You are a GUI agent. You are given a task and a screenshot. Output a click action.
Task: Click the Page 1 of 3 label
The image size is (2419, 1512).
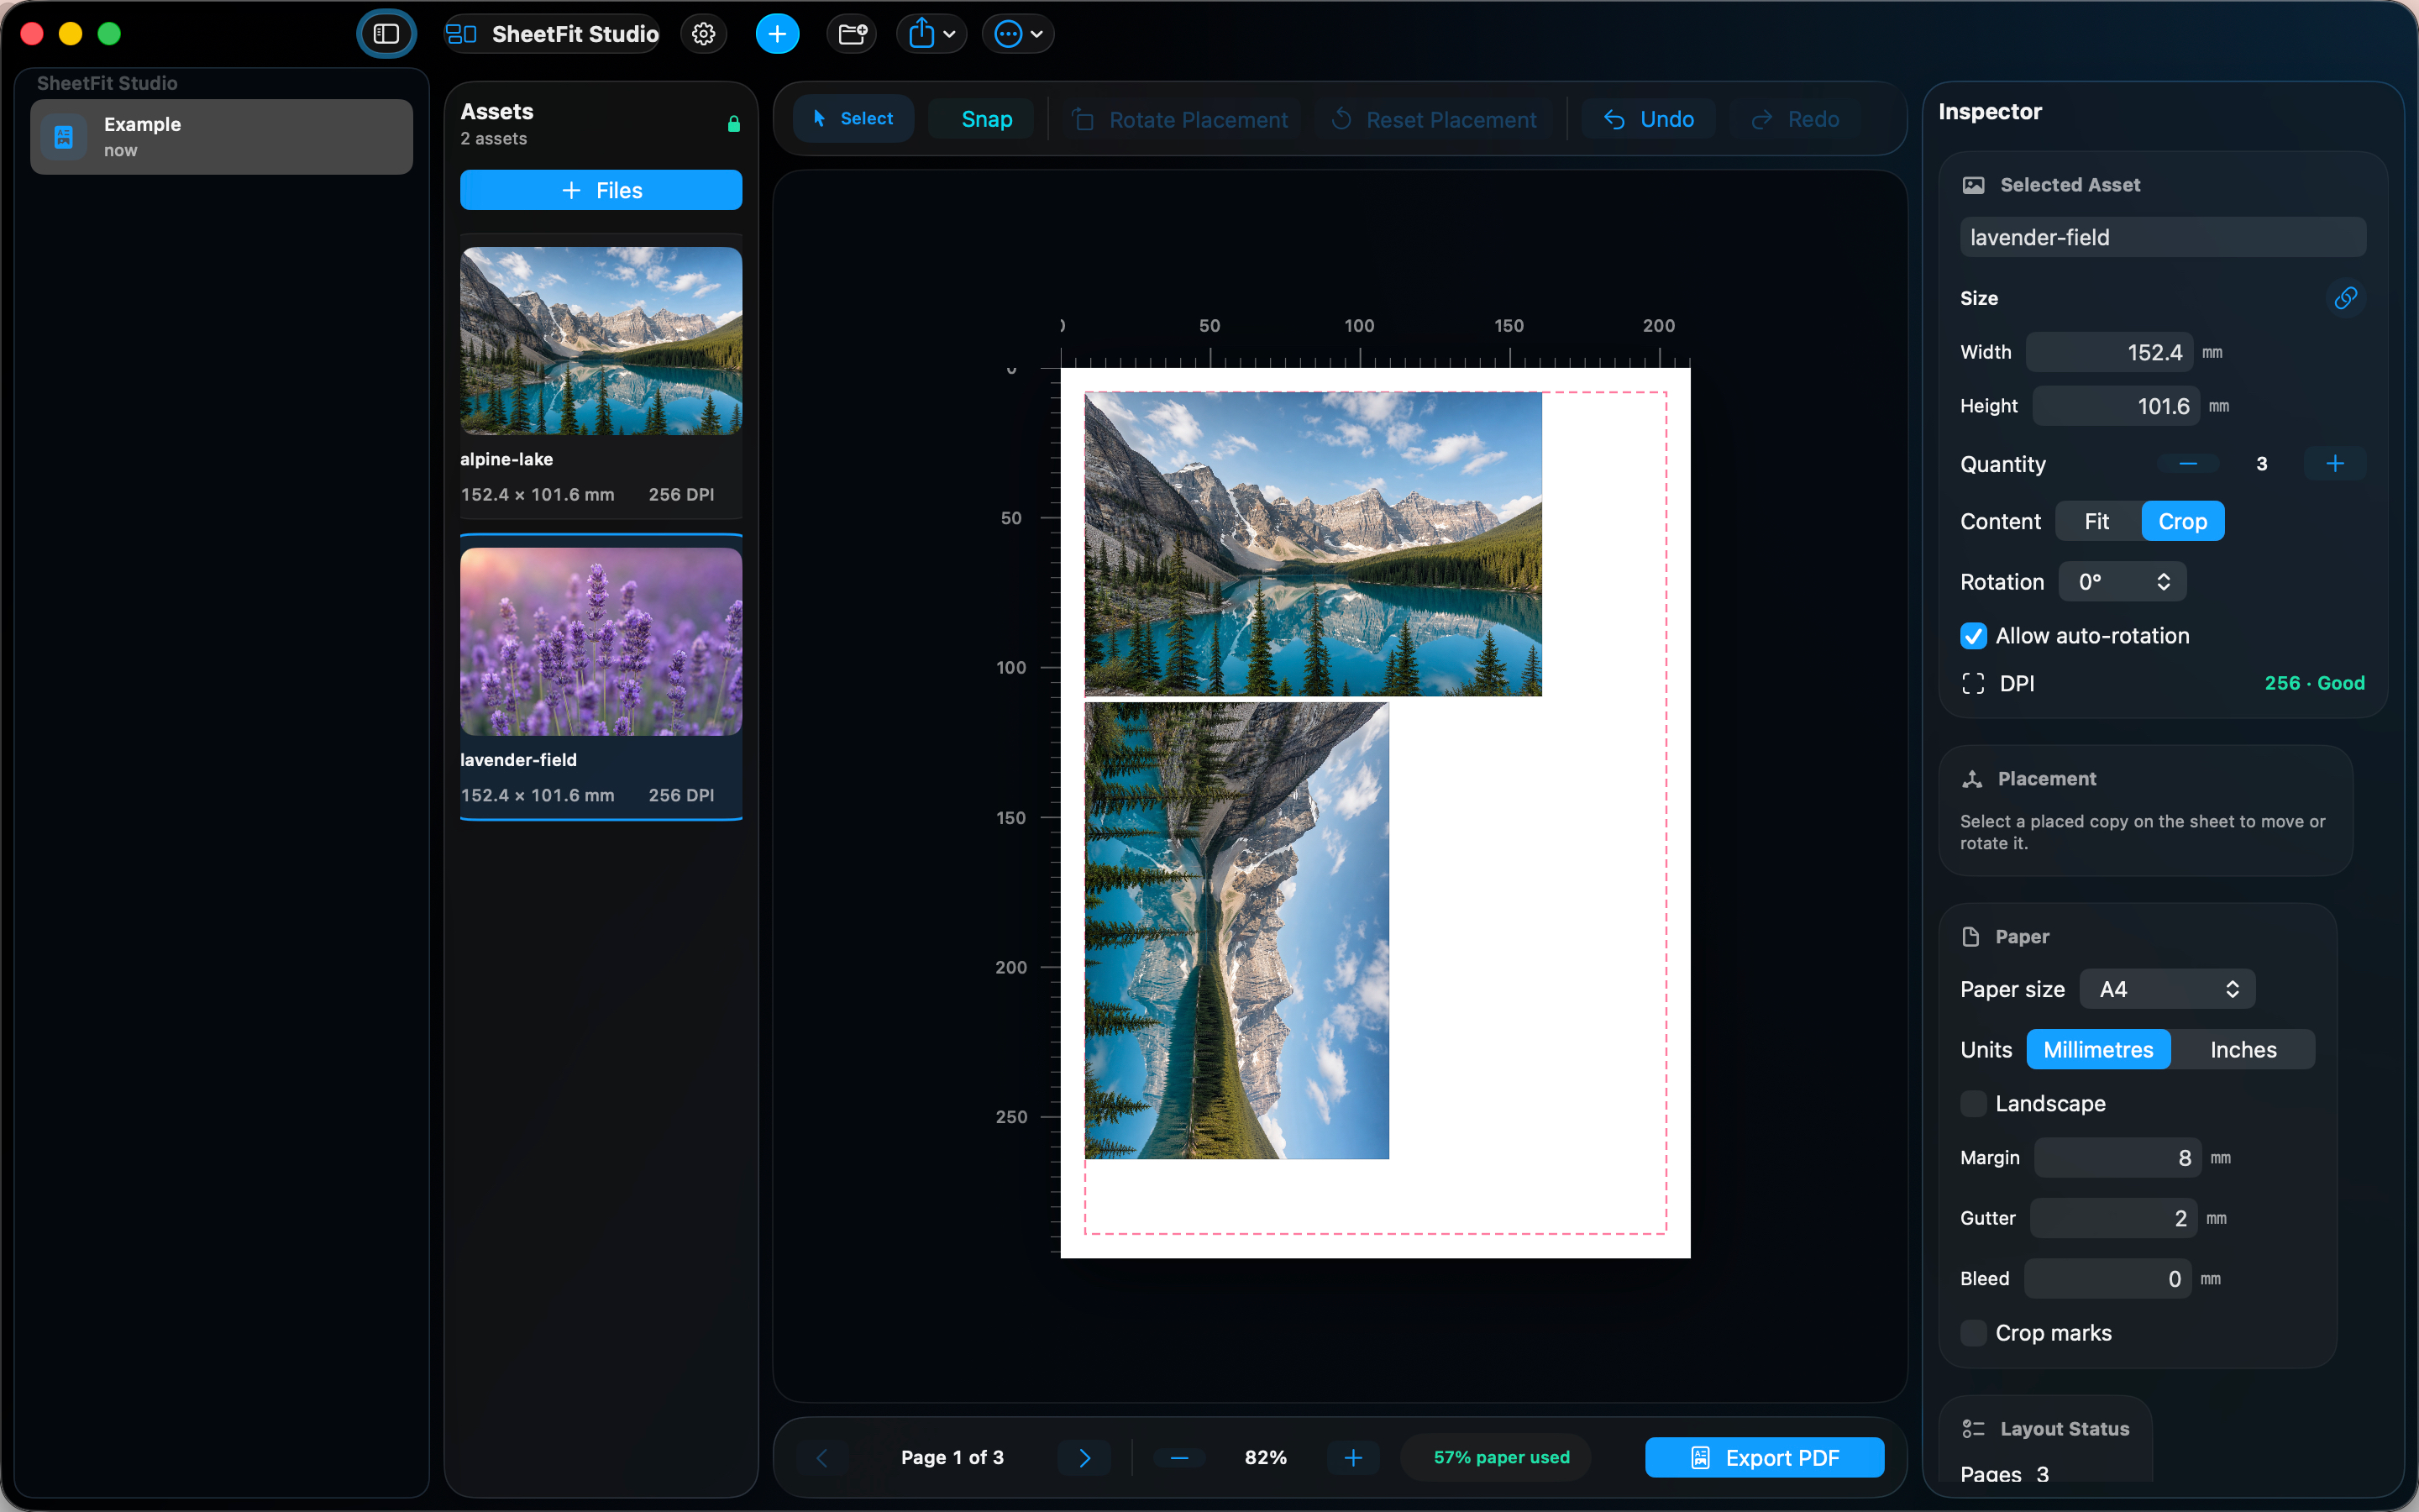[x=952, y=1458]
